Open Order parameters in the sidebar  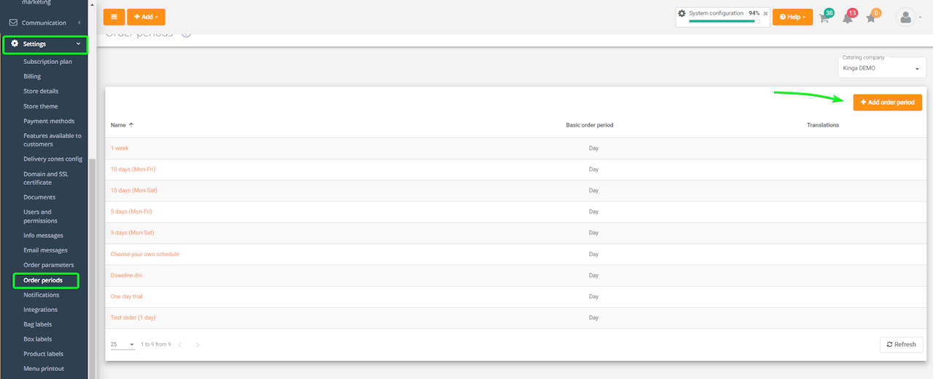click(49, 265)
